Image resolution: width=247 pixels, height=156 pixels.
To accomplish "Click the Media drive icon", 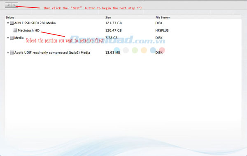I will point(12,38).
